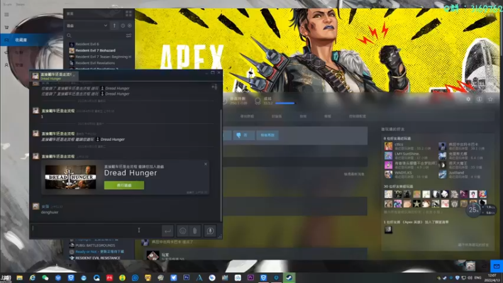Click the ready-to-play circle icon in library
The width and height of the screenshot is (503, 283).
130,26
